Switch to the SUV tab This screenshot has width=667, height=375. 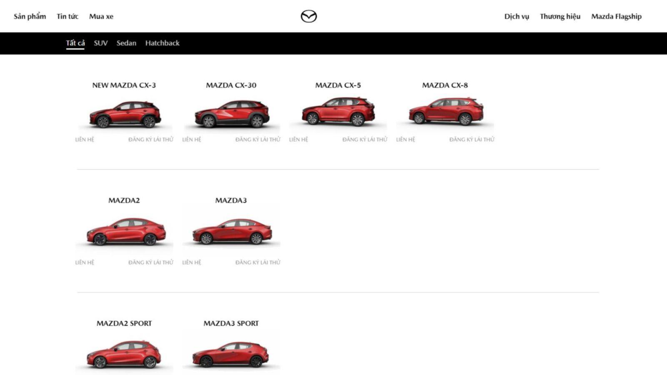(100, 42)
